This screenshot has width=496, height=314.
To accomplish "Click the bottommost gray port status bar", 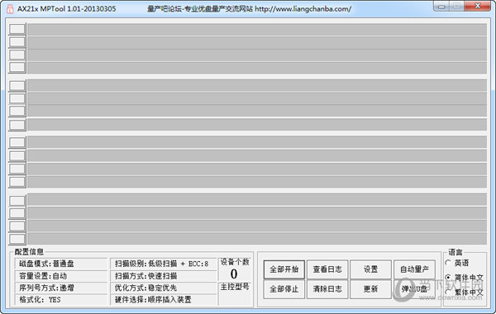I will [257, 239].
